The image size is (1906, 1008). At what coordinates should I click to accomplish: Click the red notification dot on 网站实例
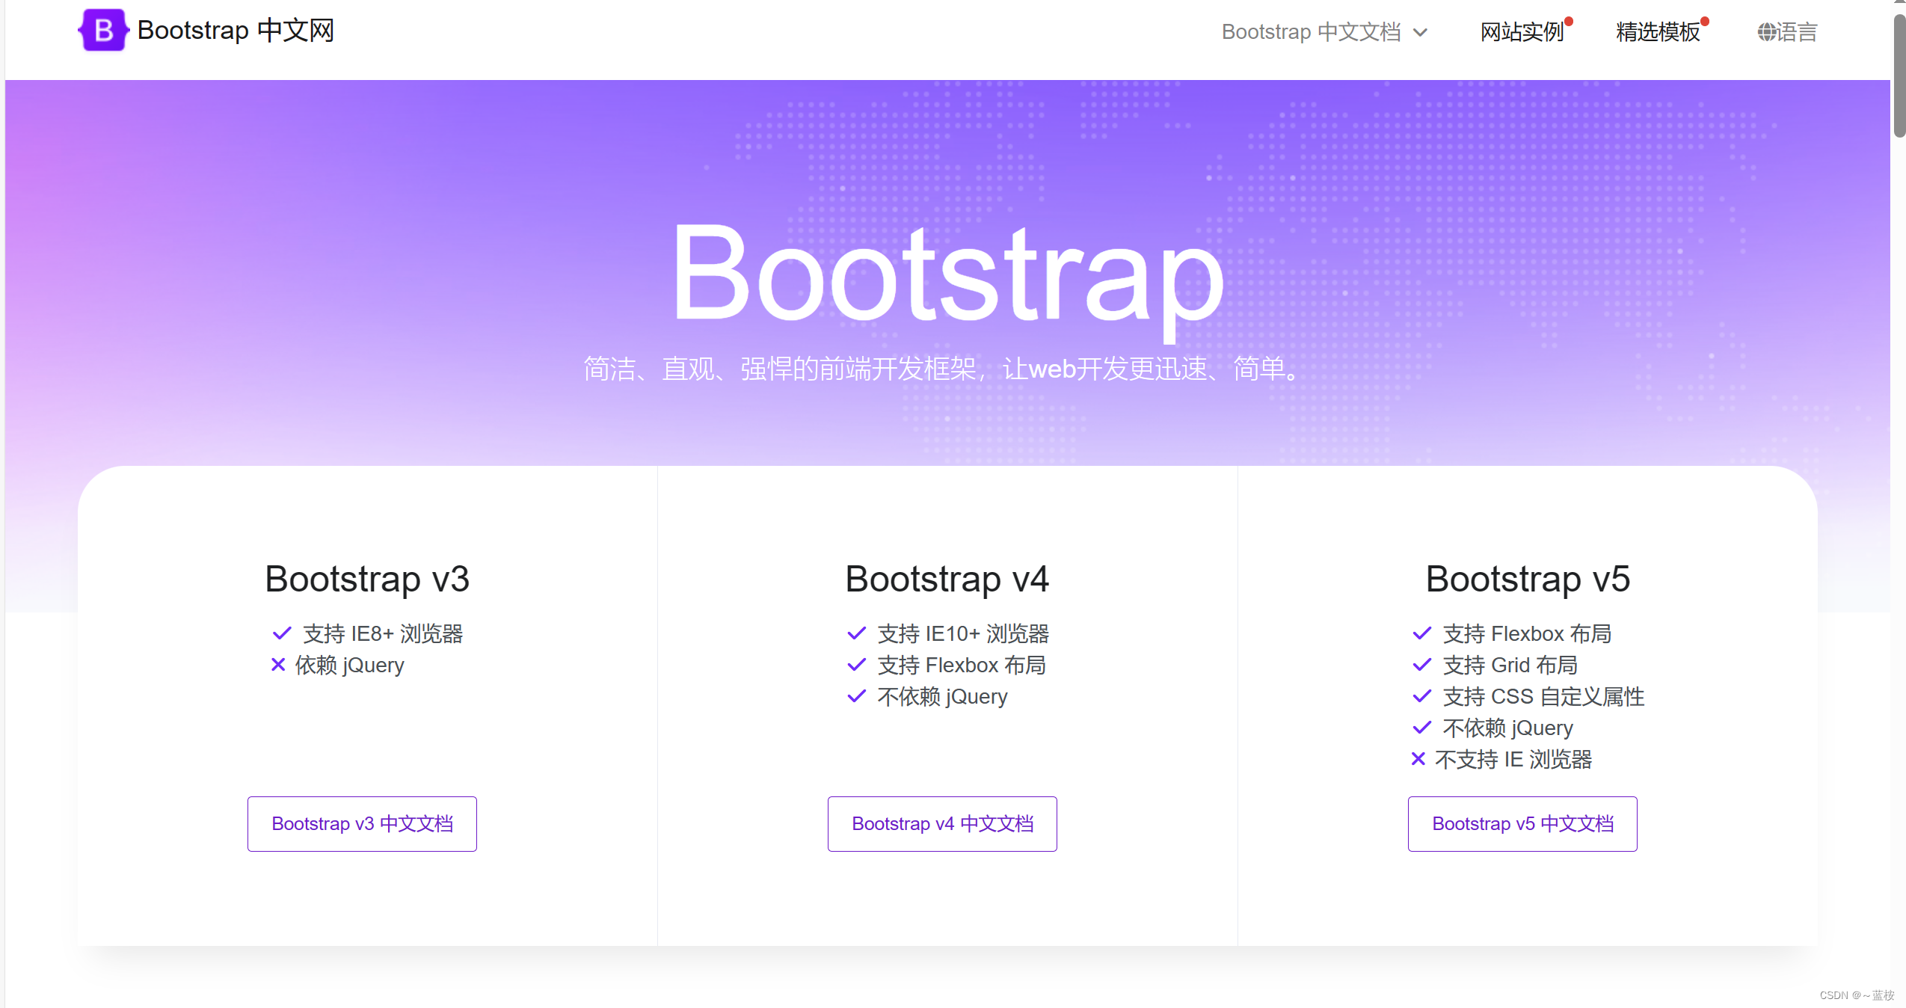pyautogui.click(x=1569, y=21)
